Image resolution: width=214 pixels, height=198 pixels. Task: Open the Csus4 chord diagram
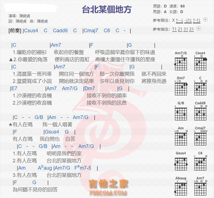tap(200, 61)
